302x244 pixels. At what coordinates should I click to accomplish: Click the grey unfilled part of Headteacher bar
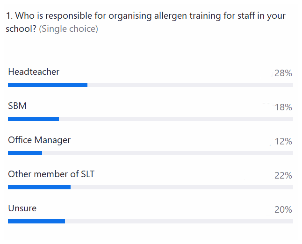tap(190, 85)
